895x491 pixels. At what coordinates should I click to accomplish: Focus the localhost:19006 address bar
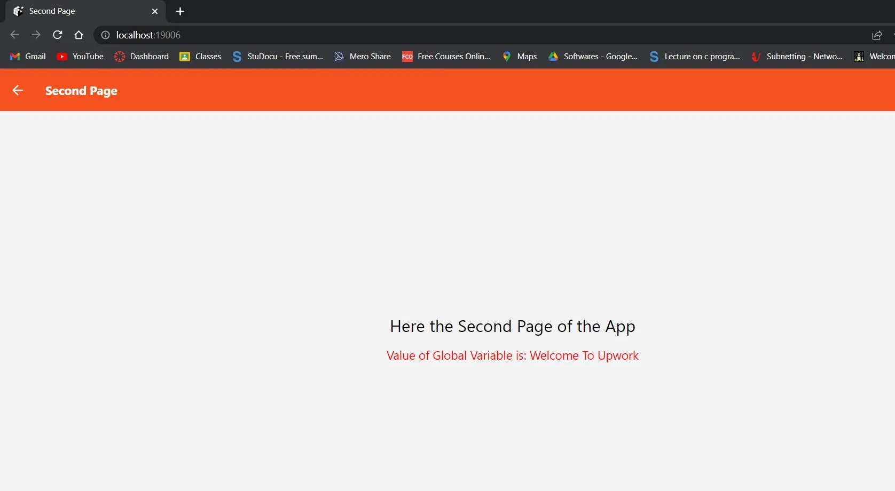pyautogui.click(x=481, y=35)
